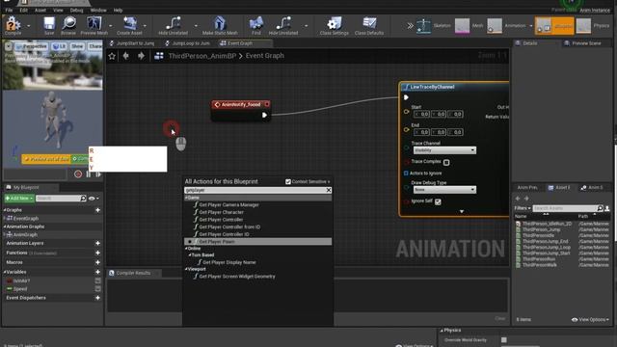Viewport: 617px width, 347px height.
Task: Toggle the Ignore Self checkbox
Action: coord(438,201)
